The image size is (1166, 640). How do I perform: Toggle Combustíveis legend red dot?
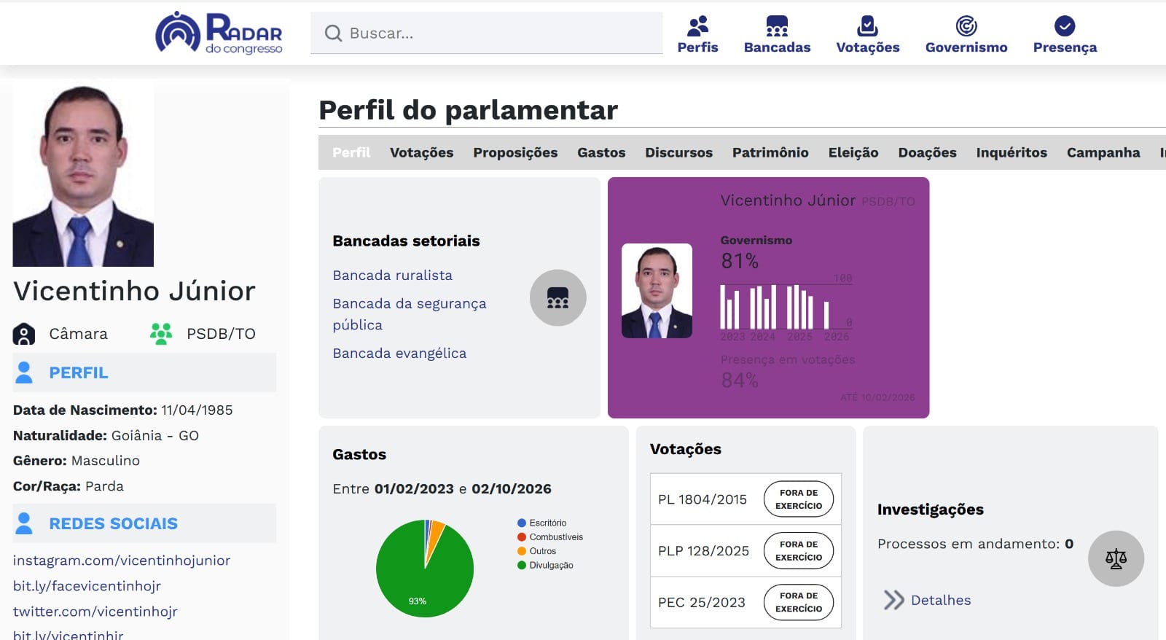pos(522,536)
